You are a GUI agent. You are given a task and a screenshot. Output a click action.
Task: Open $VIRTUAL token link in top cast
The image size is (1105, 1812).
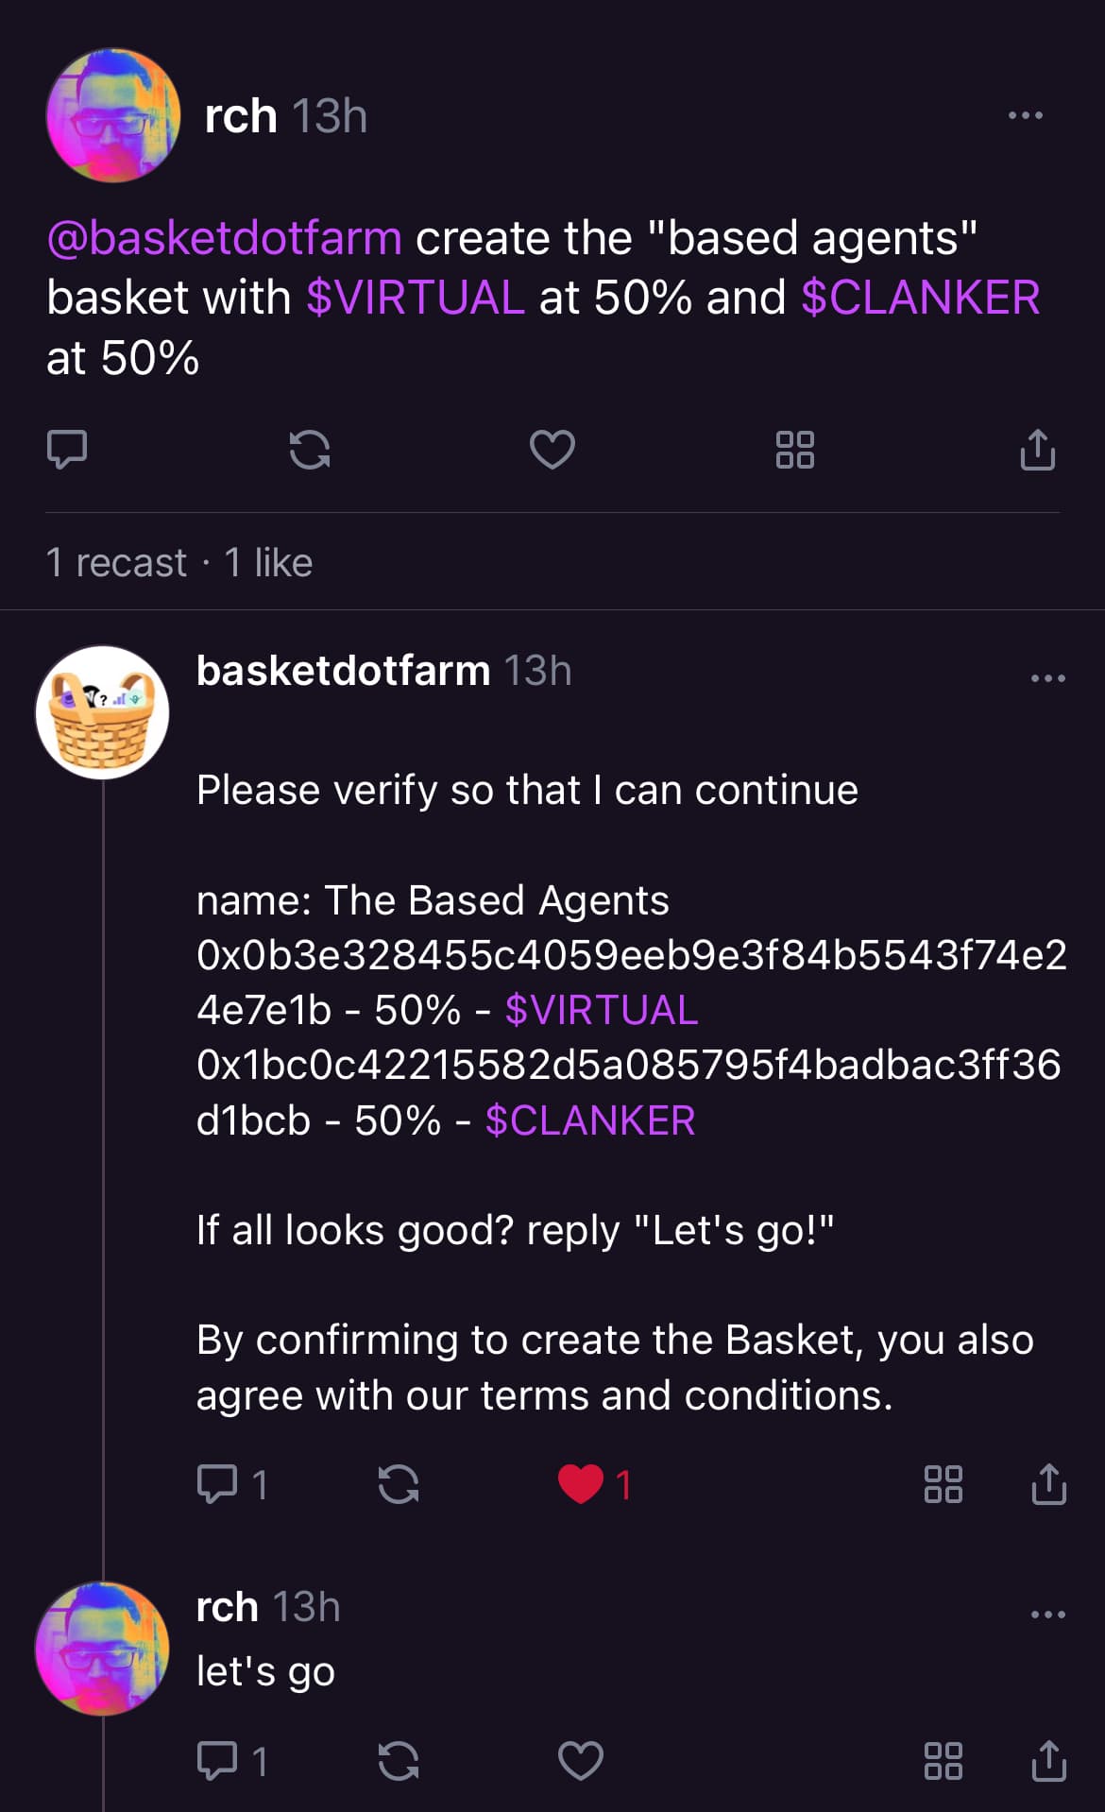(x=416, y=298)
